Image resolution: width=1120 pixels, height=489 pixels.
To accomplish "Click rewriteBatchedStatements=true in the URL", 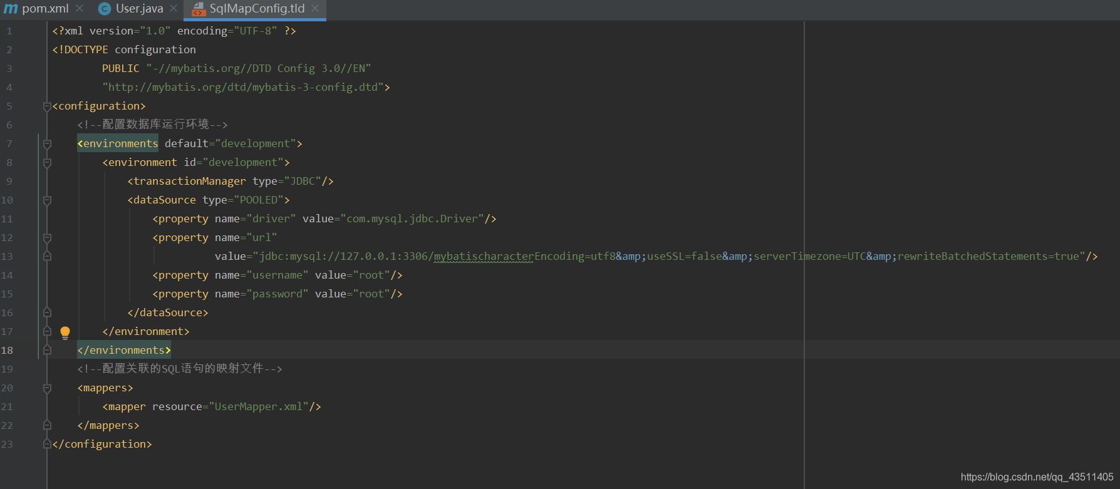I will tap(988, 256).
